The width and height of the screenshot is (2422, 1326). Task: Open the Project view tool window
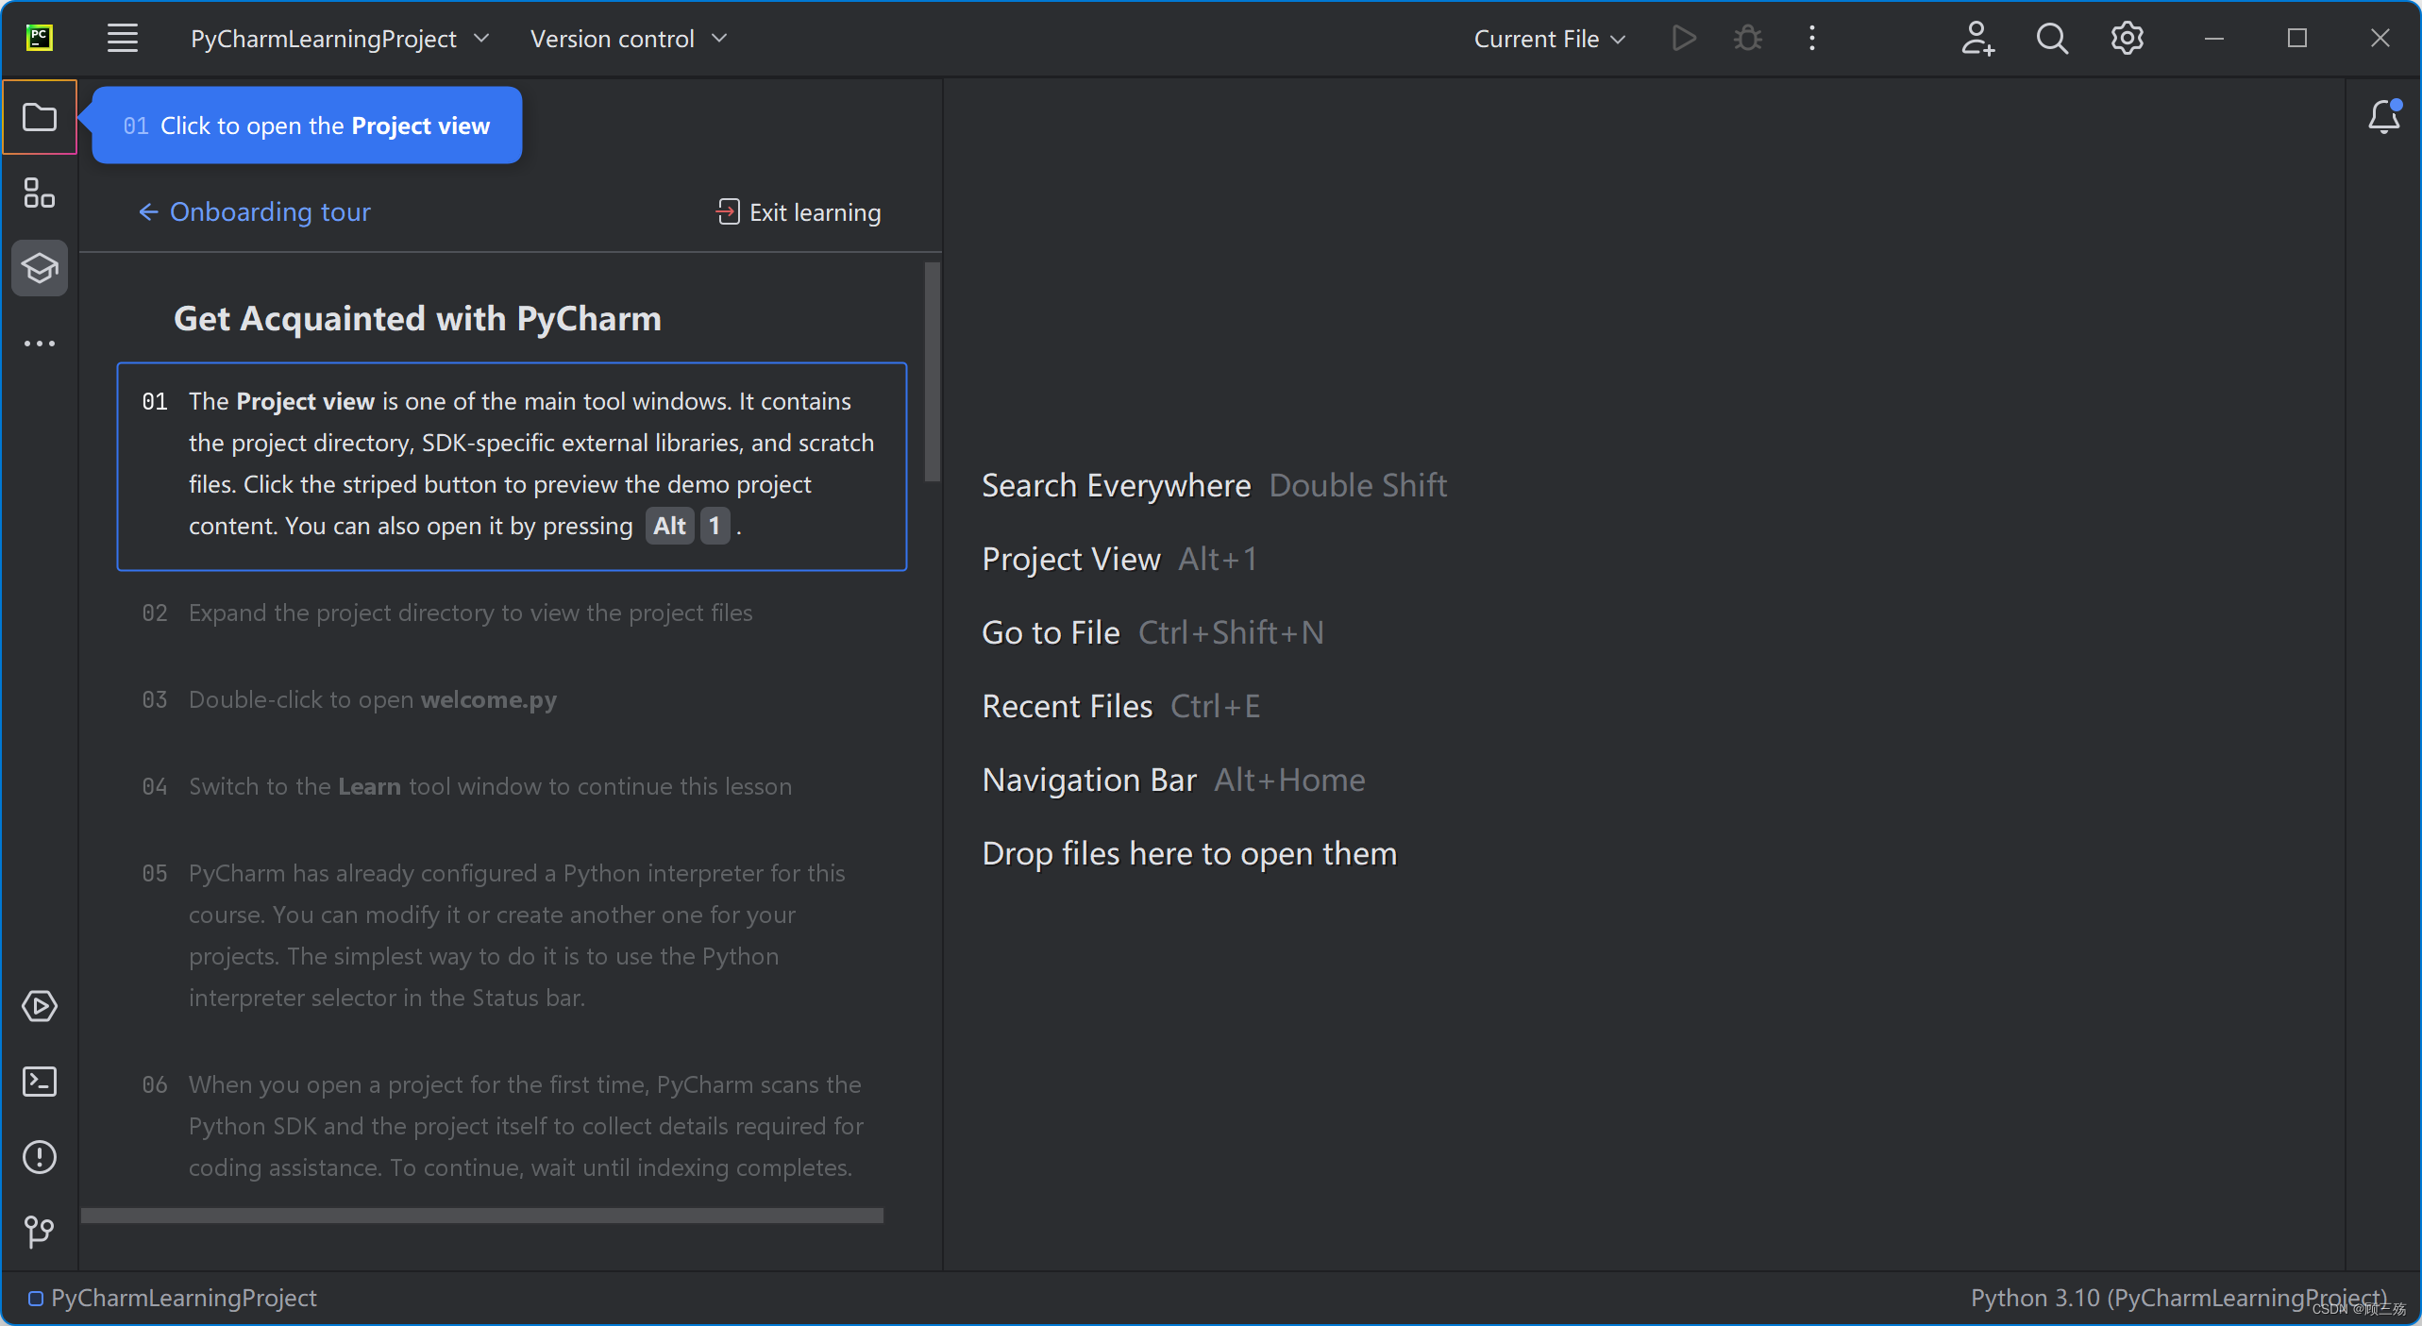[x=40, y=118]
